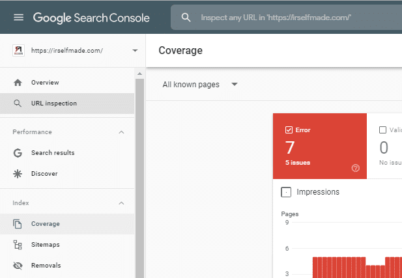This screenshot has height=278, width=402.
Task: Open Coverage in the sidebar
Action: 67,224
